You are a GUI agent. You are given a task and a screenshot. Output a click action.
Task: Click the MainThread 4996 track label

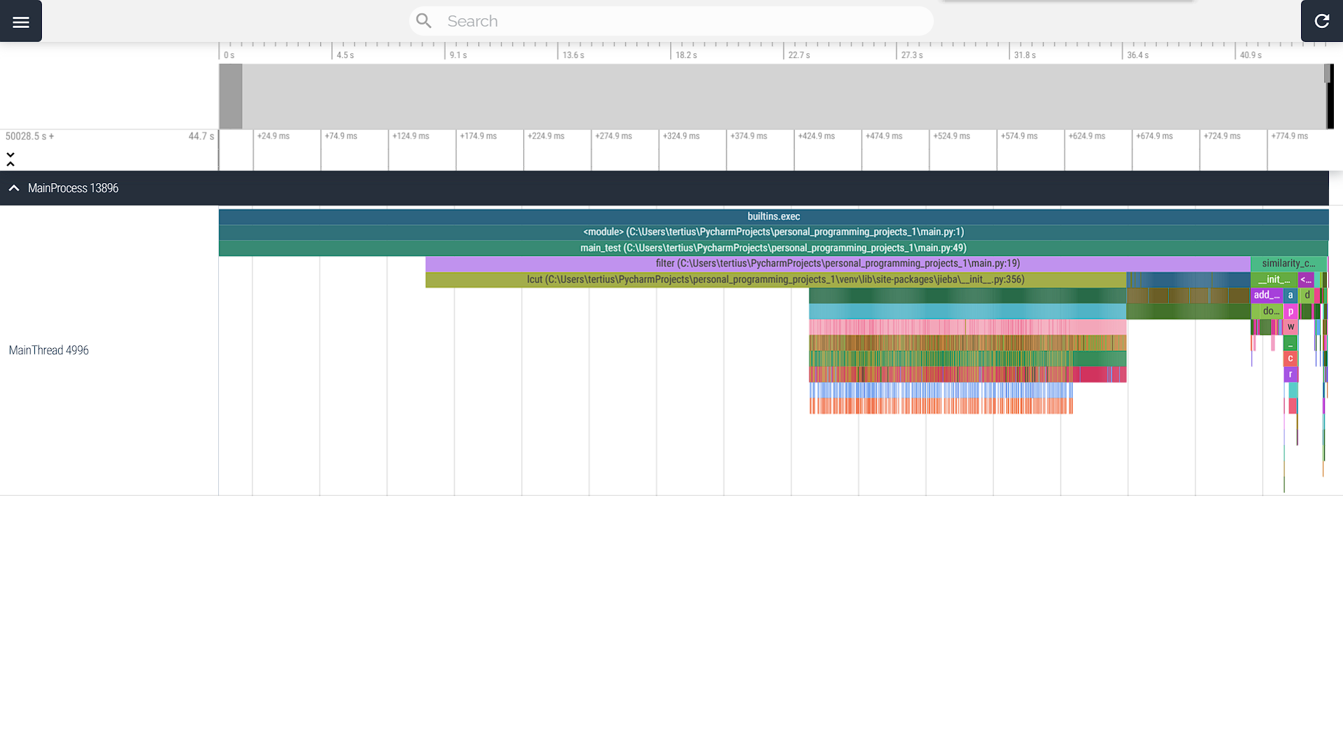pos(49,350)
